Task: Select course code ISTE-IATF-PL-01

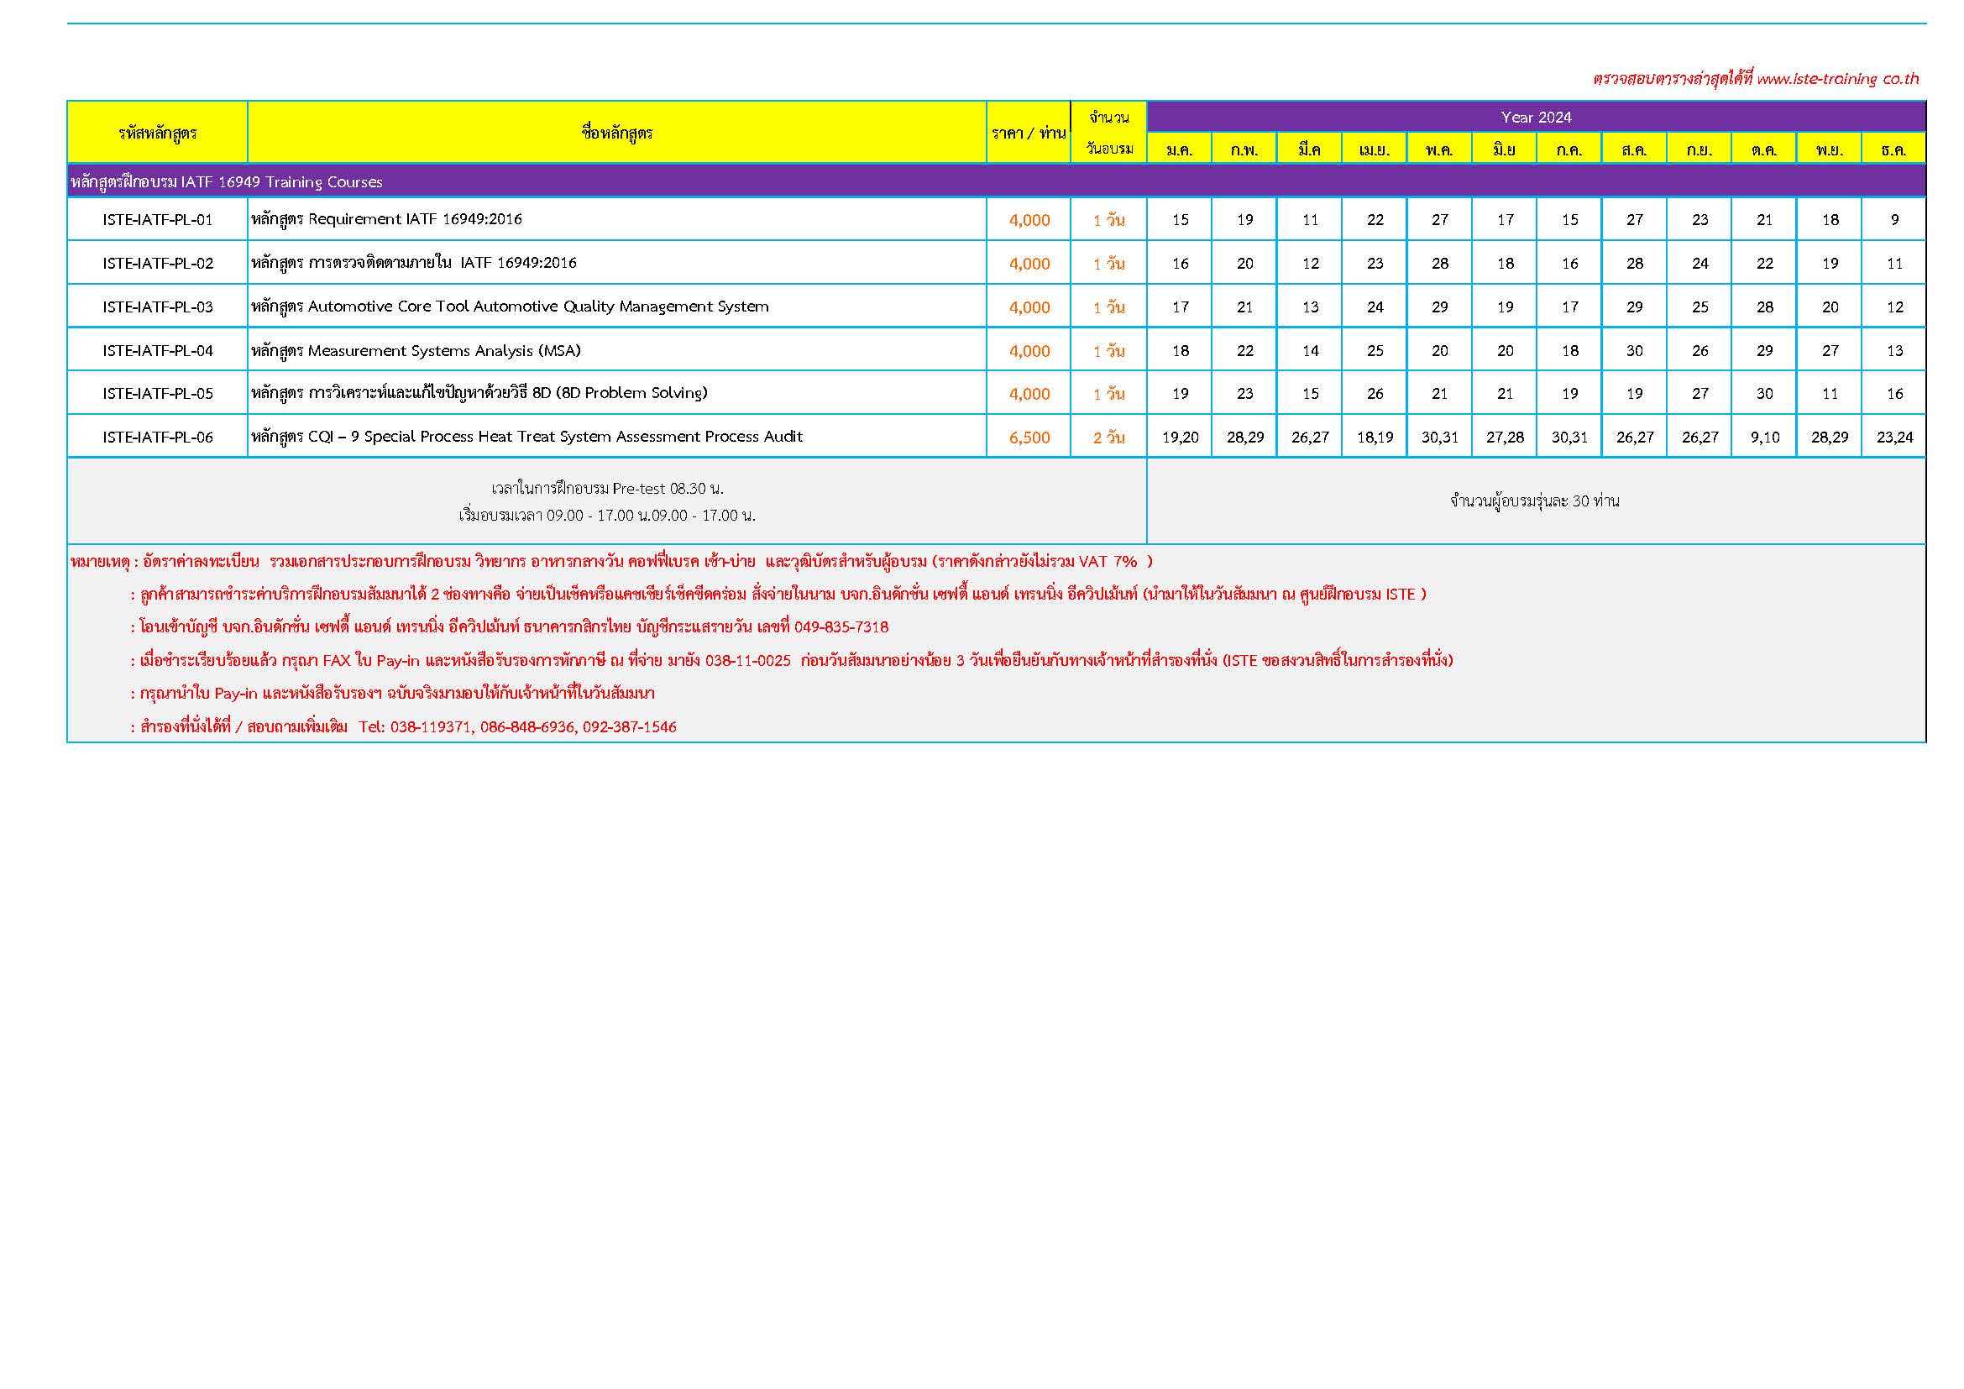Action: click(x=157, y=220)
